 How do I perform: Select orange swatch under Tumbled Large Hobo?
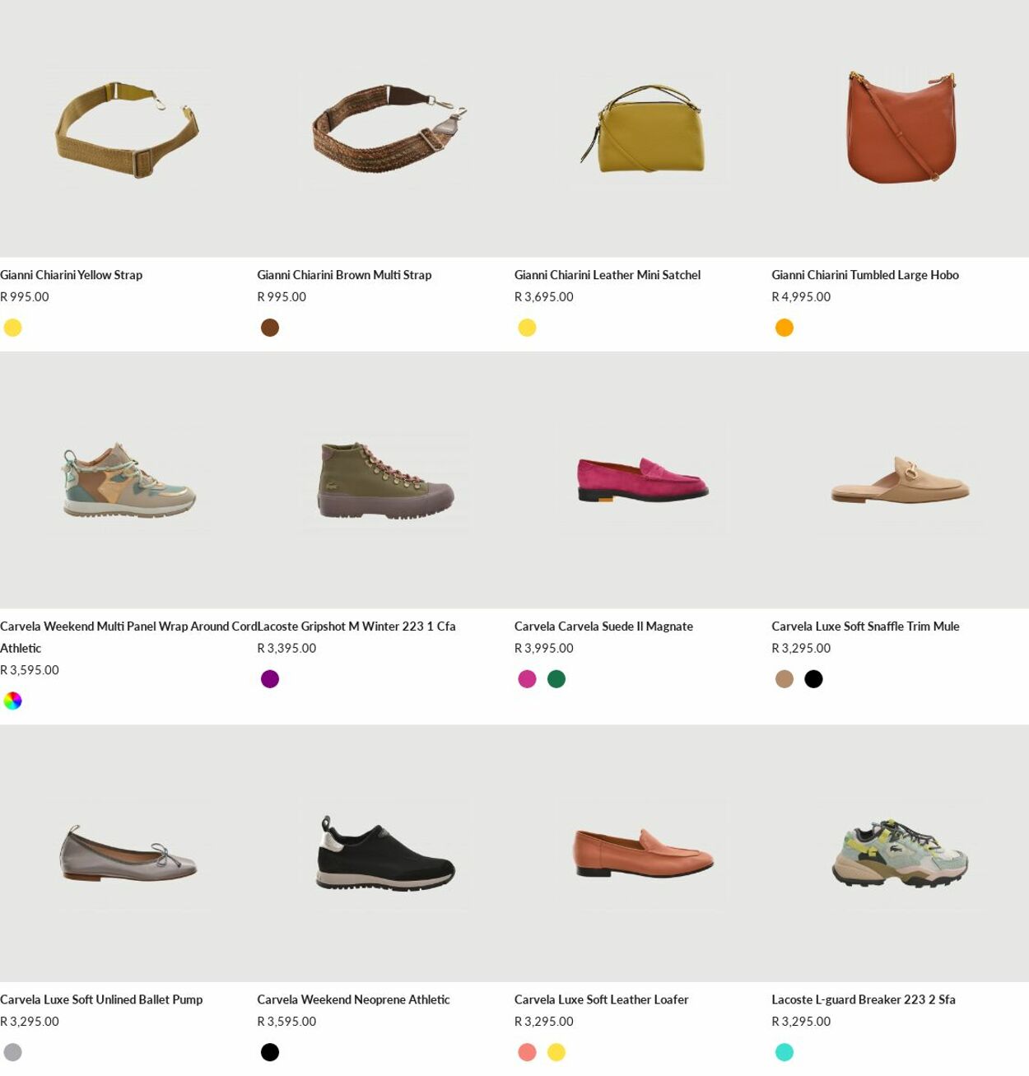pos(785,328)
